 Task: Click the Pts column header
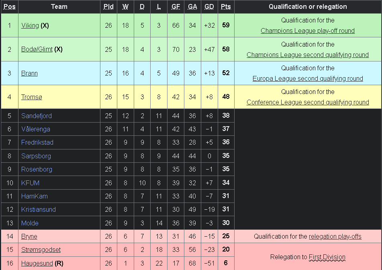click(x=226, y=6)
